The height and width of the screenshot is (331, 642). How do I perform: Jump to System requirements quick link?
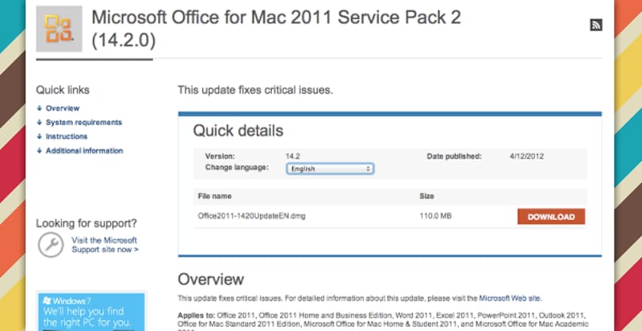[x=84, y=122]
